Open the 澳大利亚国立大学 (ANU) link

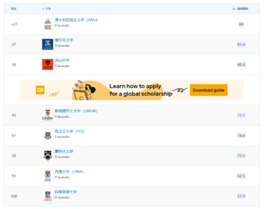pyautogui.click(x=76, y=20)
